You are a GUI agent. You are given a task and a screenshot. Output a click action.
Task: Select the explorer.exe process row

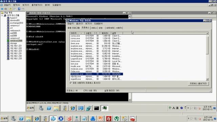click(x=96, y=46)
